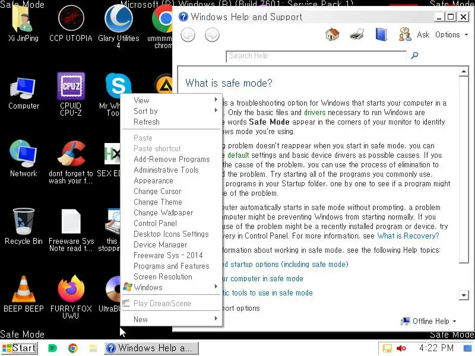Go back in Help and Support
Screen dimensions: 475x356
[188, 35]
